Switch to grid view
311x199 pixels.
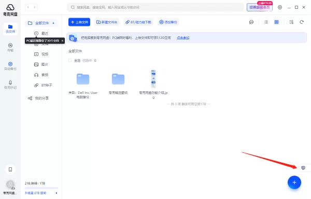coord(276,22)
